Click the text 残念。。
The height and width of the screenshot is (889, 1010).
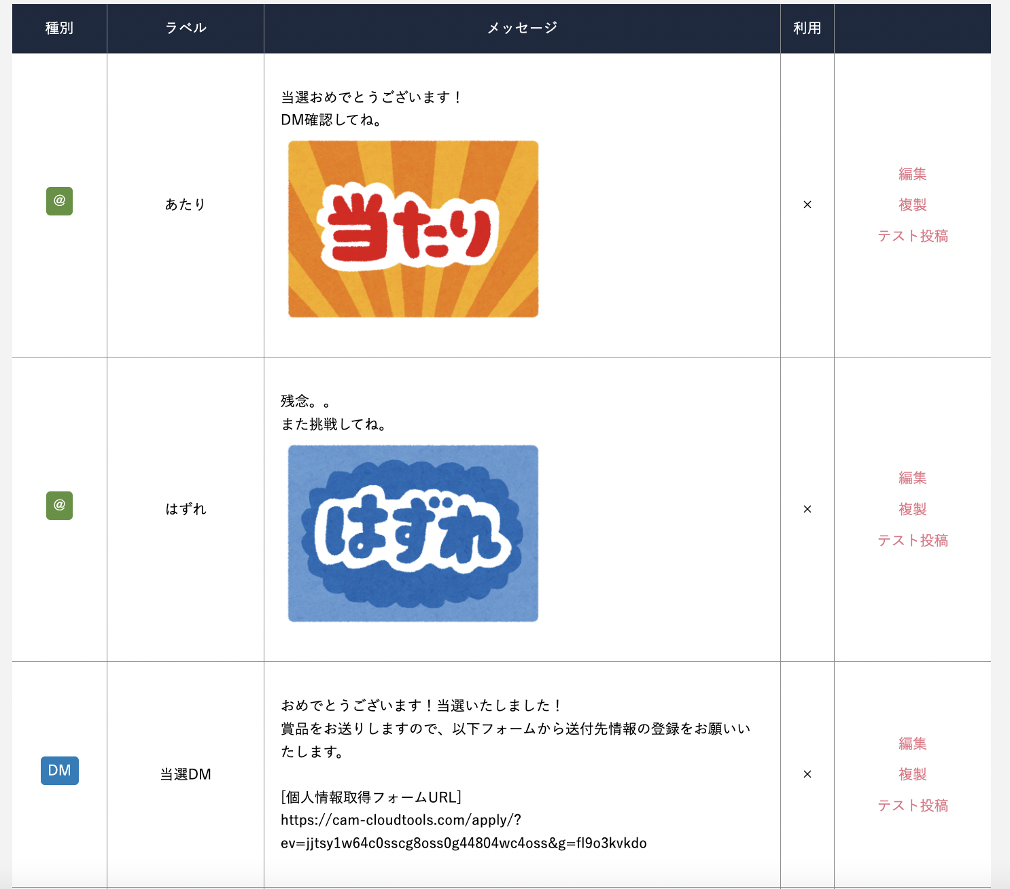[x=307, y=401]
